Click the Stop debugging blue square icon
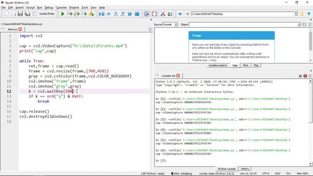This screenshot has height=176, width=313. (137, 14)
